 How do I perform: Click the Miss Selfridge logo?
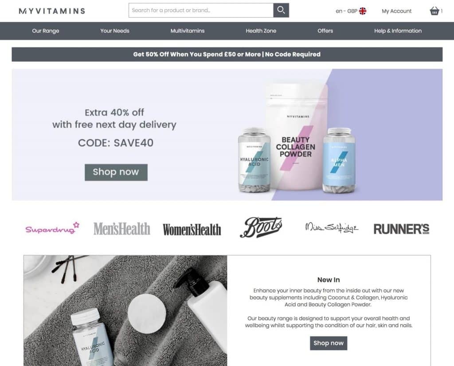coord(332,228)
